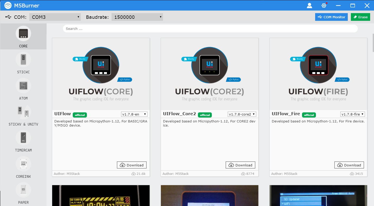Click the official badge next to UIFlow_Core2

(205, 115)
